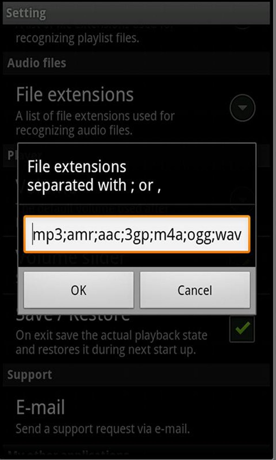Tap the File extensions circular dropdown arrow

[242, 108]
